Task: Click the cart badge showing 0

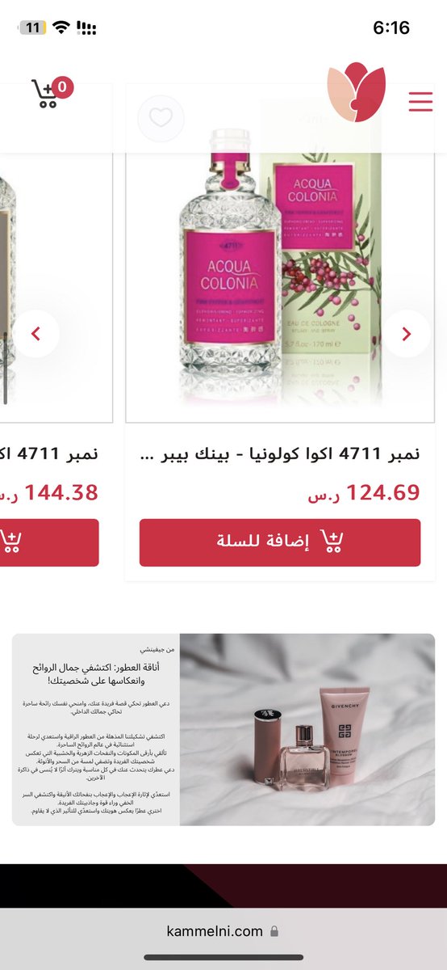Action: tap(64, 87)
